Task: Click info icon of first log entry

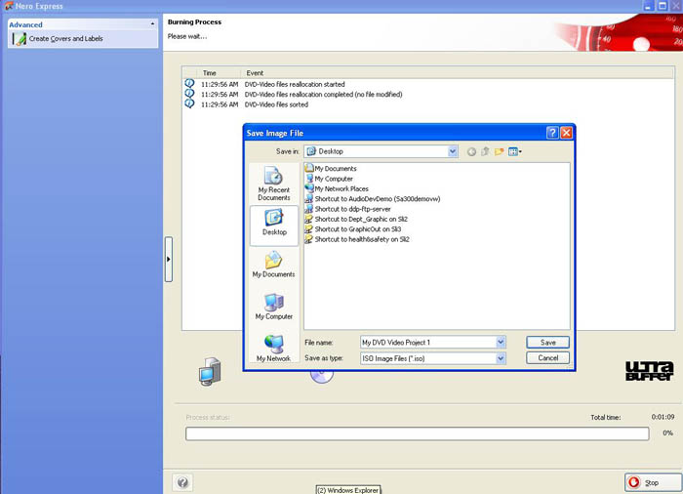Action: tap(189, 83)
